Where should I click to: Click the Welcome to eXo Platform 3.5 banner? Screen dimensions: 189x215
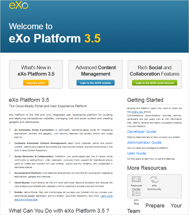(x=55, y=33)
